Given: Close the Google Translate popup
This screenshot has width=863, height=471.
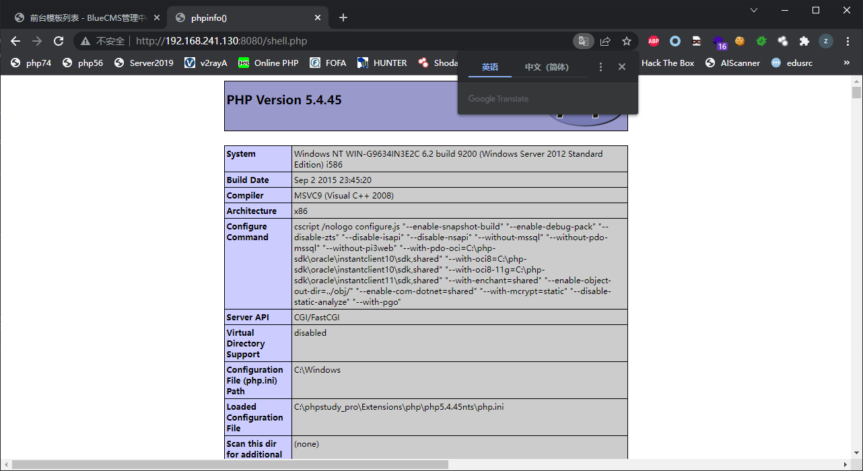Looking at the screenshot, I should point(622,67).
